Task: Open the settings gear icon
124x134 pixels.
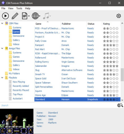Action: click(119, 16)
